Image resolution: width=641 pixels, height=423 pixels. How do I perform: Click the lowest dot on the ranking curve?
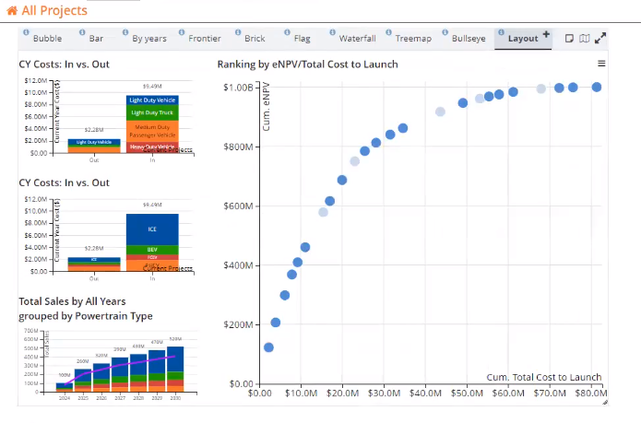pos(268,347)
